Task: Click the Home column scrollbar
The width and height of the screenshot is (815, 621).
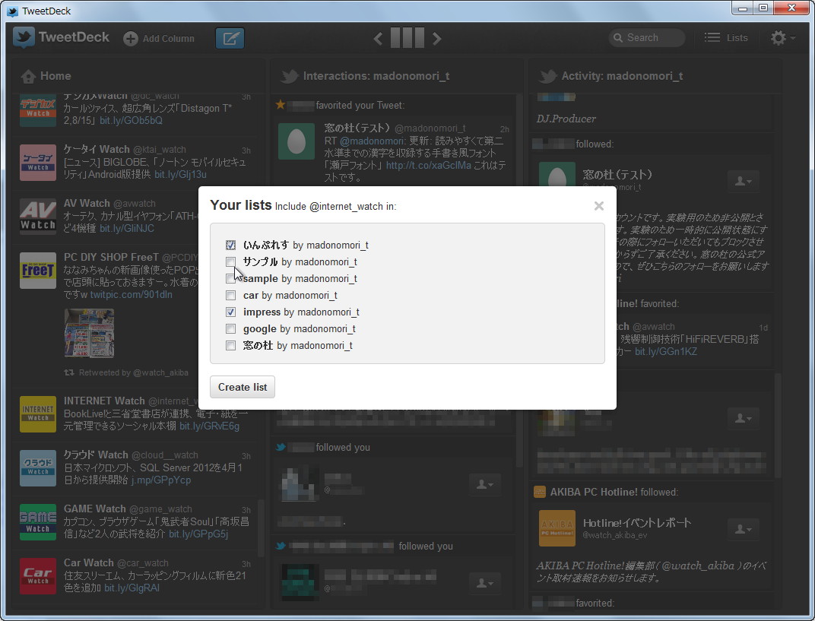Action: (261, 528)
